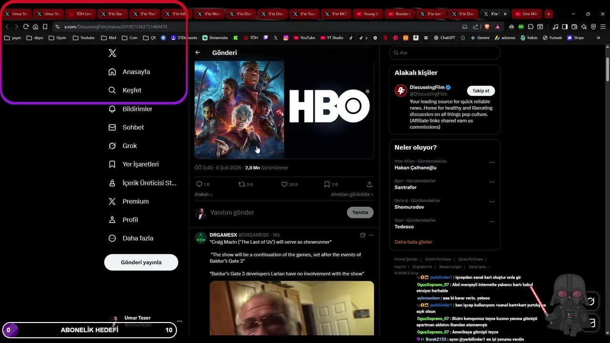Switch to the One Mile browser tab

(x=527, y=14)
